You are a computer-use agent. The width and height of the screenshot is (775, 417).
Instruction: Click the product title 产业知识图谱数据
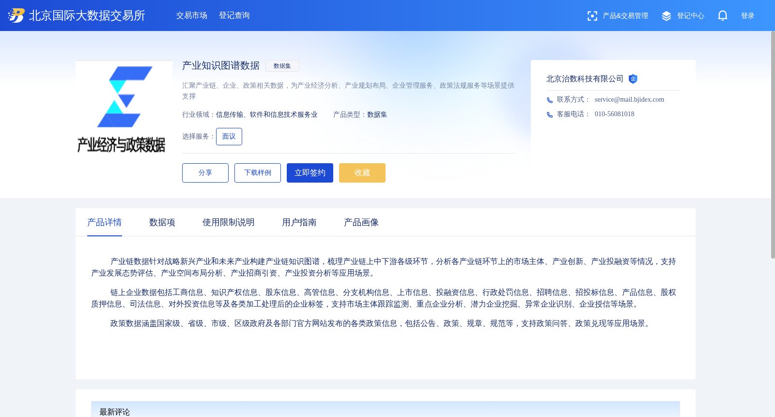click(221, 65)
